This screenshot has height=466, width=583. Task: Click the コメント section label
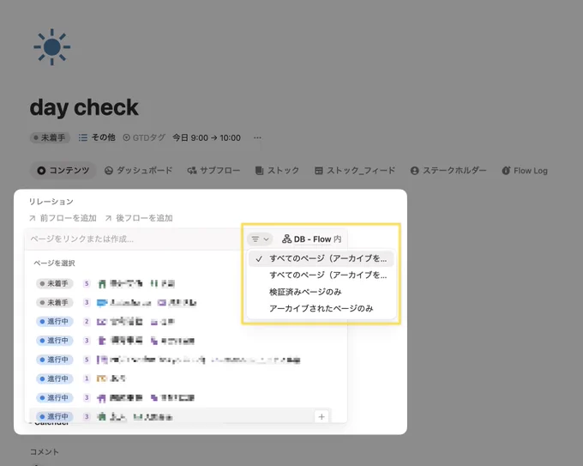pyautogui.click(x=45, y=452)
